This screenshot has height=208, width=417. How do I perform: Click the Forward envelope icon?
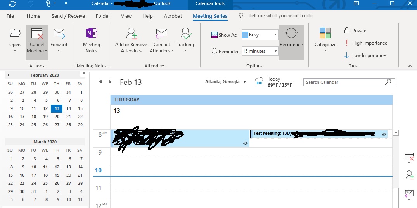[59, 33]
